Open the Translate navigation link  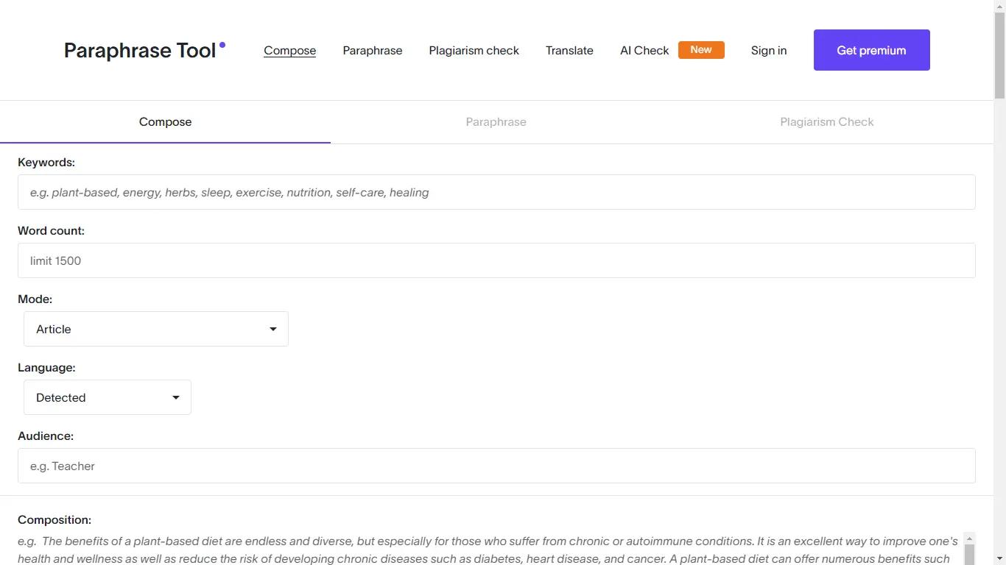coord(569,50)
